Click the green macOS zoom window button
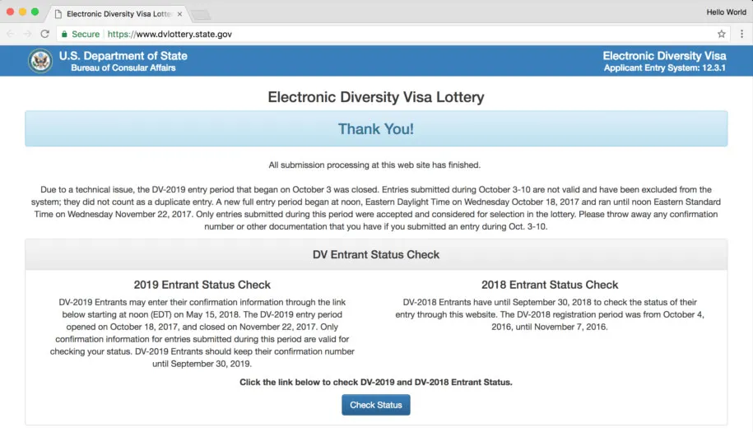The width and height of the screenshot is (753, 432). (x=35, y=12)
